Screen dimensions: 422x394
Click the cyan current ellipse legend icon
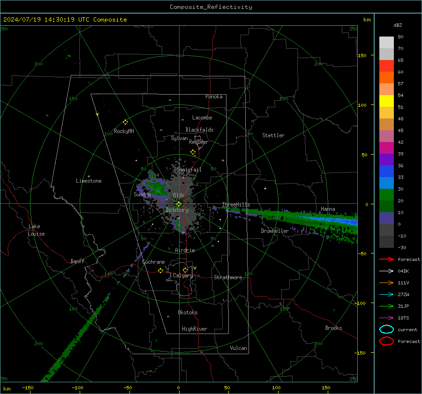(386, 329)
